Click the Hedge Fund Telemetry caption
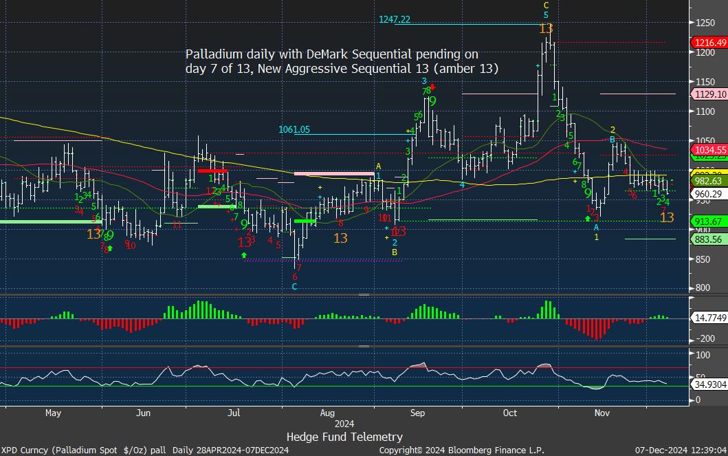728x456 pixels. [344, 437]
